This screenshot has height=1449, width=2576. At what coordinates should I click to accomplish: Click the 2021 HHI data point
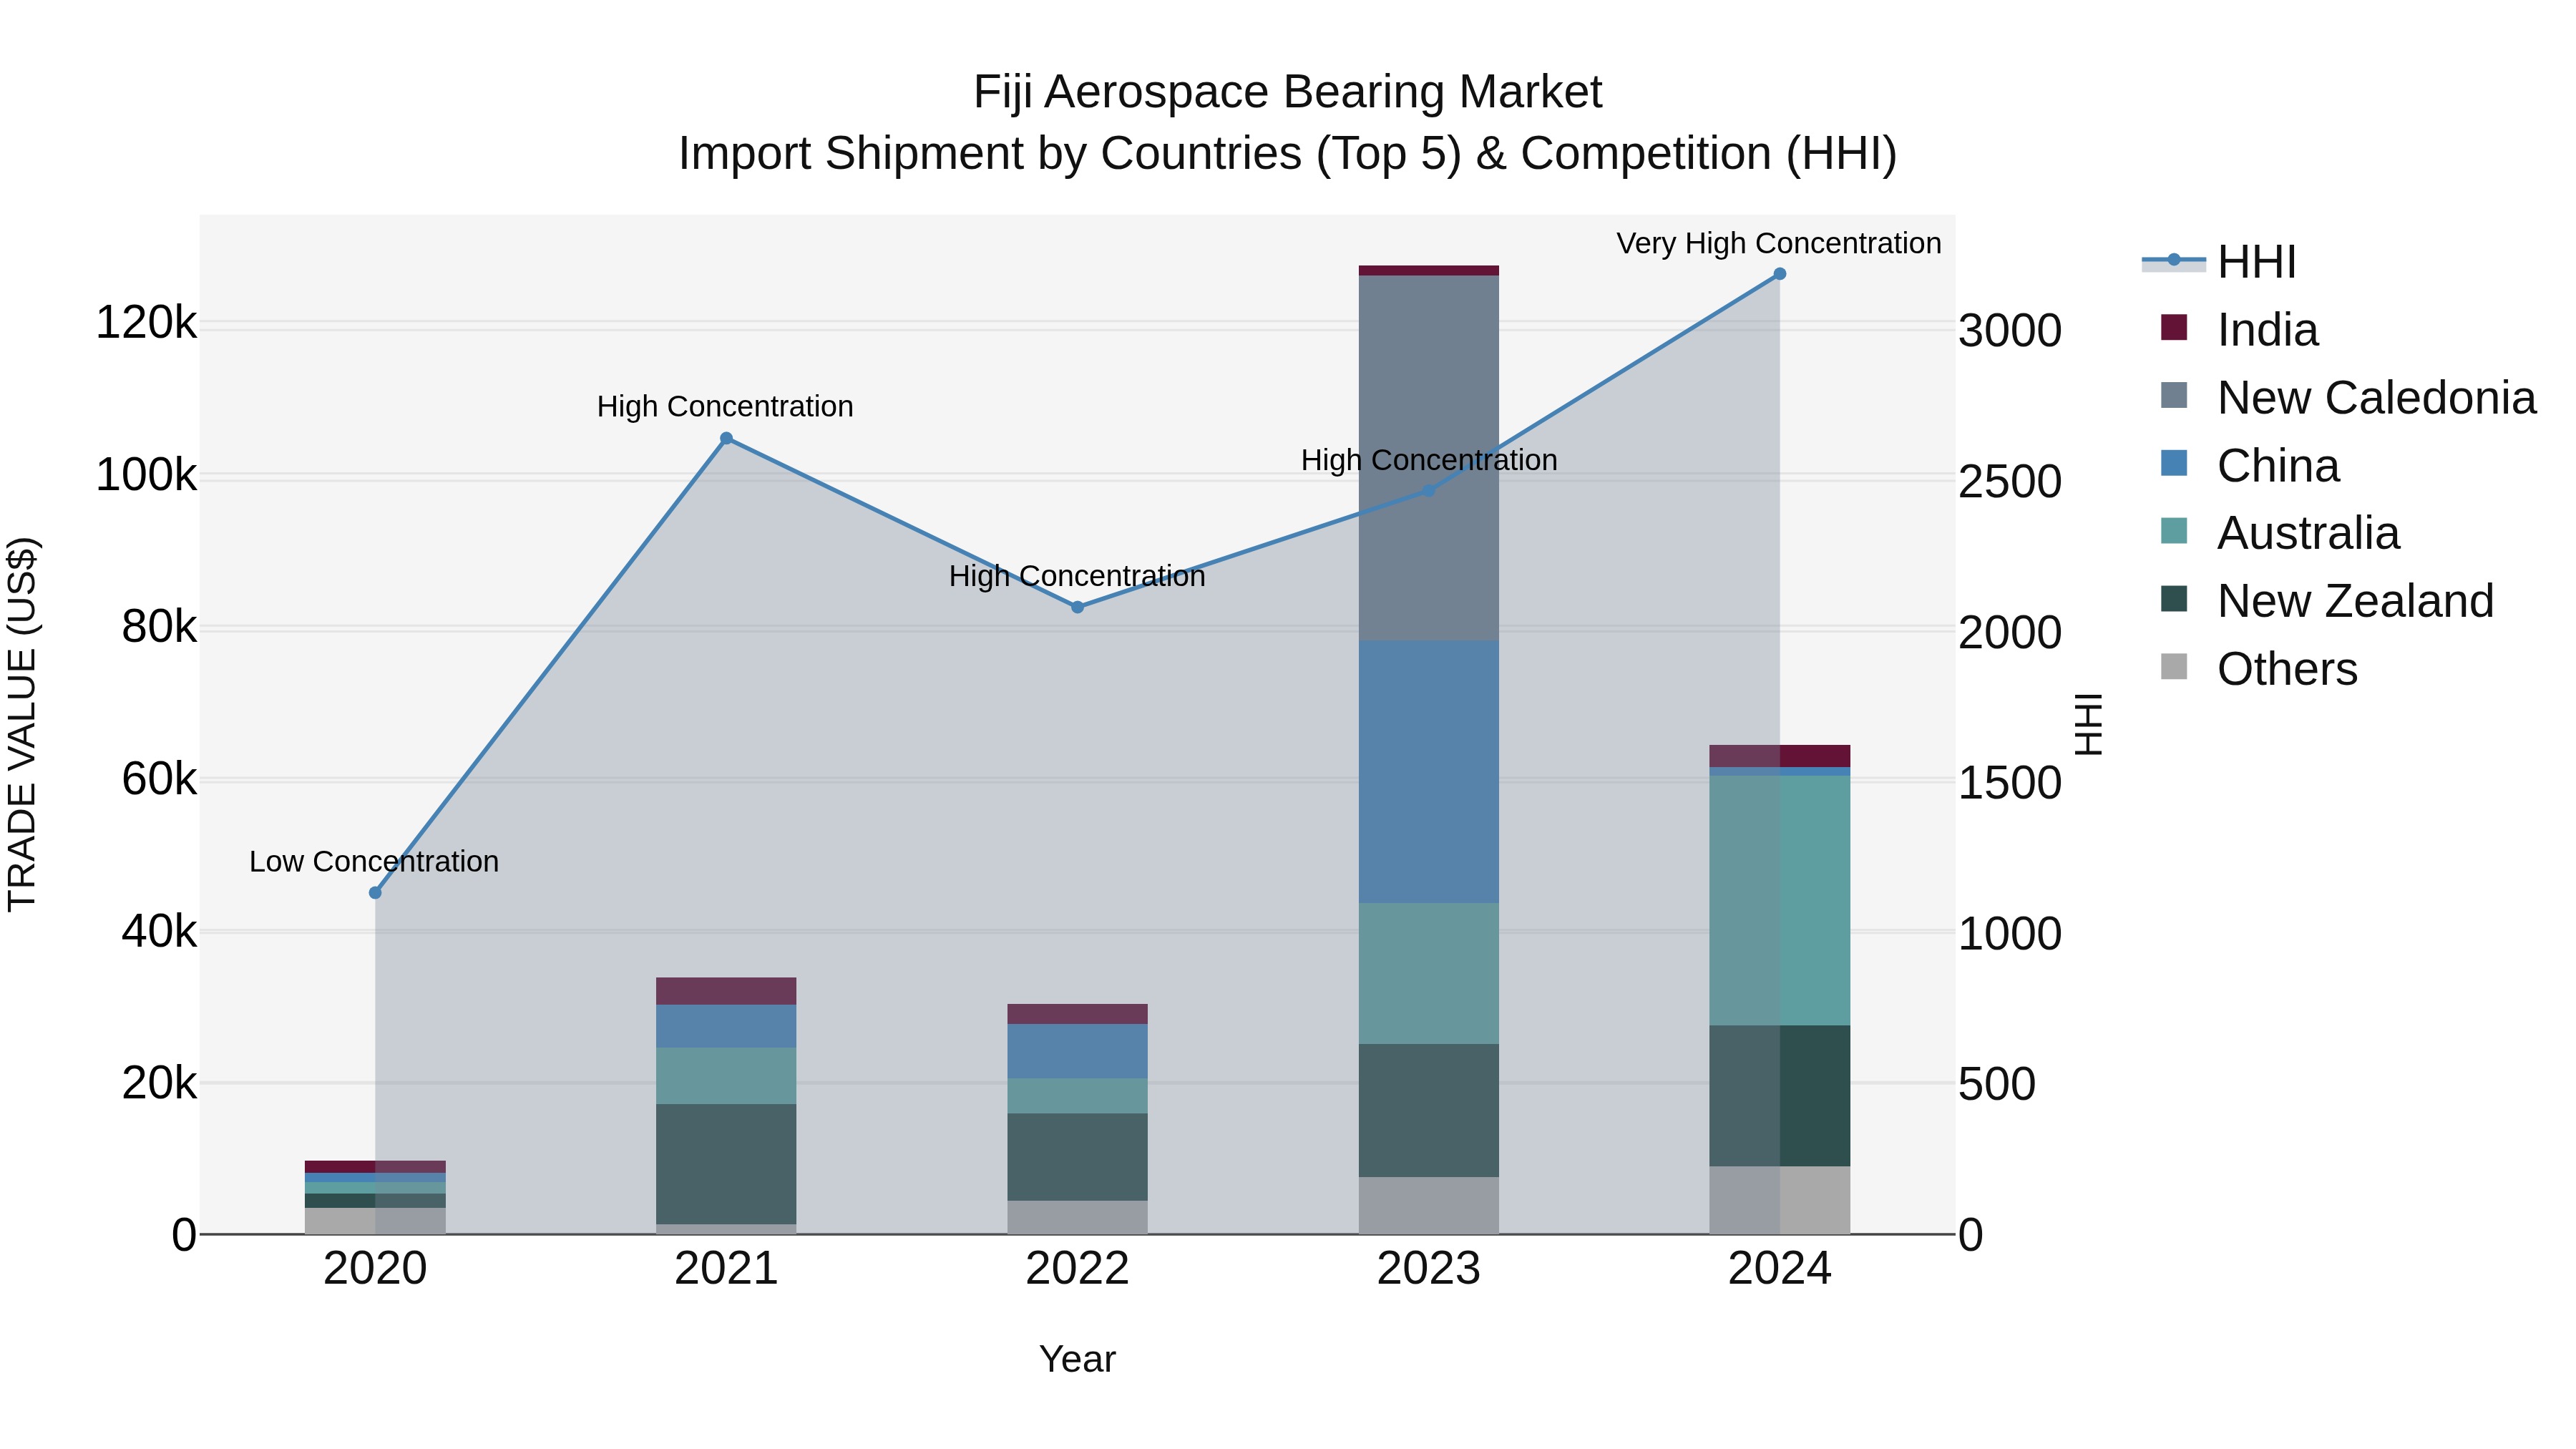pos(726,438)
